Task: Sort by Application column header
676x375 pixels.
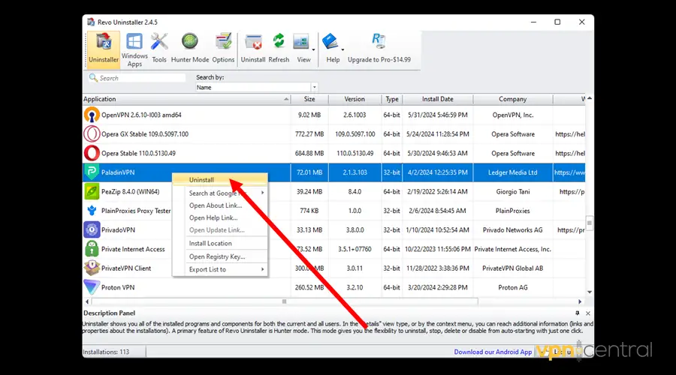Action: pyautogui.click(x=186, y=99)
